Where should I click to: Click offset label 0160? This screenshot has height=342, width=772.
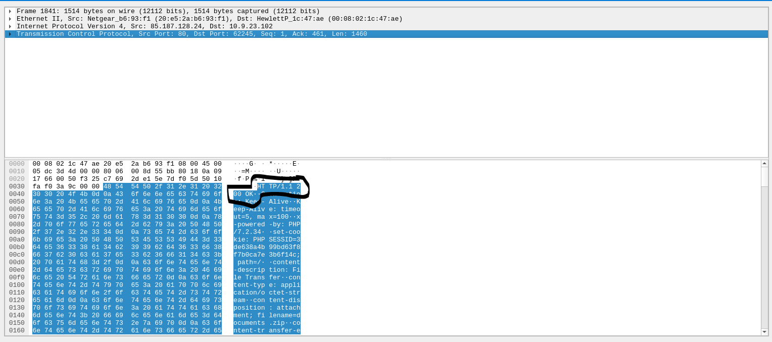click(17, 330)
